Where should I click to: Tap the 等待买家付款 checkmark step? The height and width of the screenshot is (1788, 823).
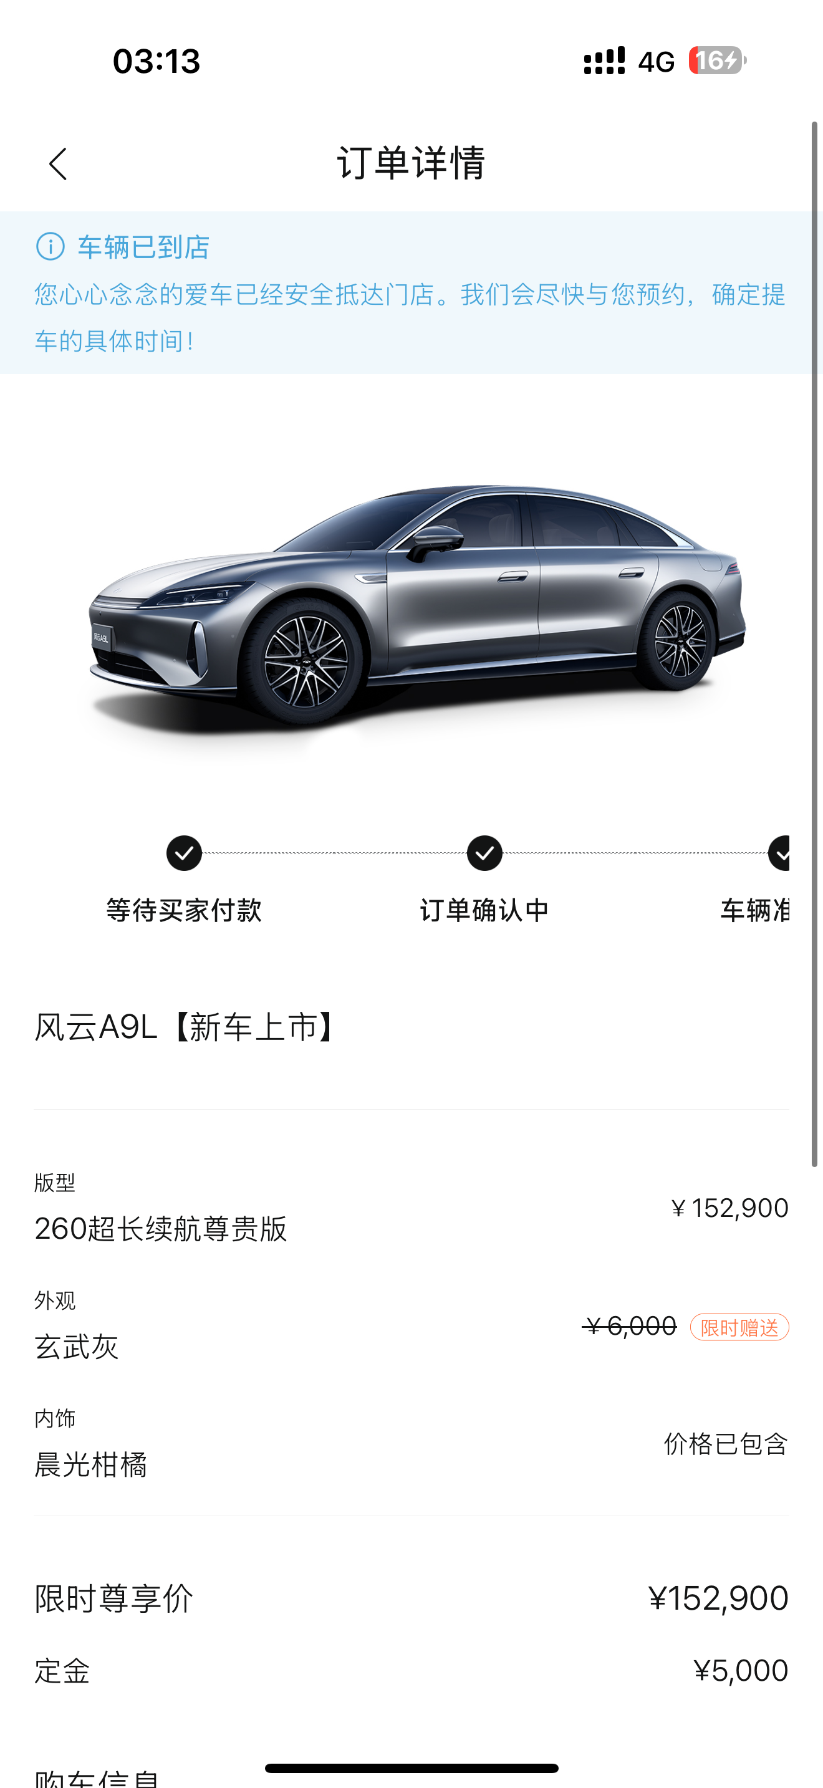pyautogui.click(x=184, y=853)
